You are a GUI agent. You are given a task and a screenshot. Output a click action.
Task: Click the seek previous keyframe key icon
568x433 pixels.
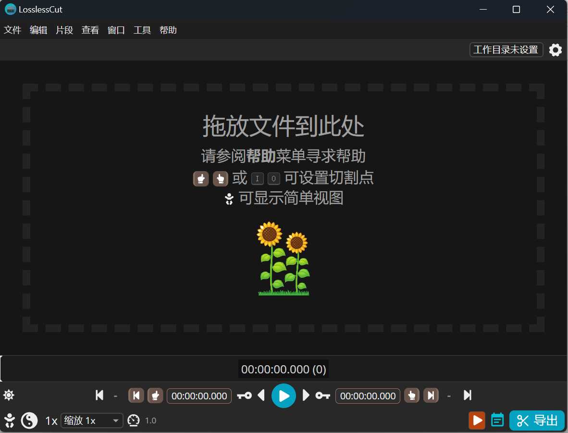245,396
